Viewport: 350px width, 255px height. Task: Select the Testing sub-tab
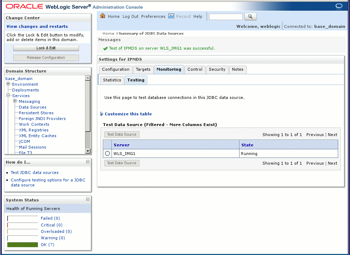click(x=136, y=80)
